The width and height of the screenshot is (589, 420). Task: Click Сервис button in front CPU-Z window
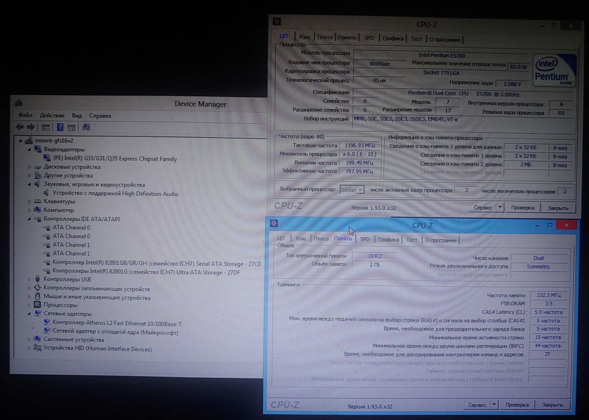(477, 404)
